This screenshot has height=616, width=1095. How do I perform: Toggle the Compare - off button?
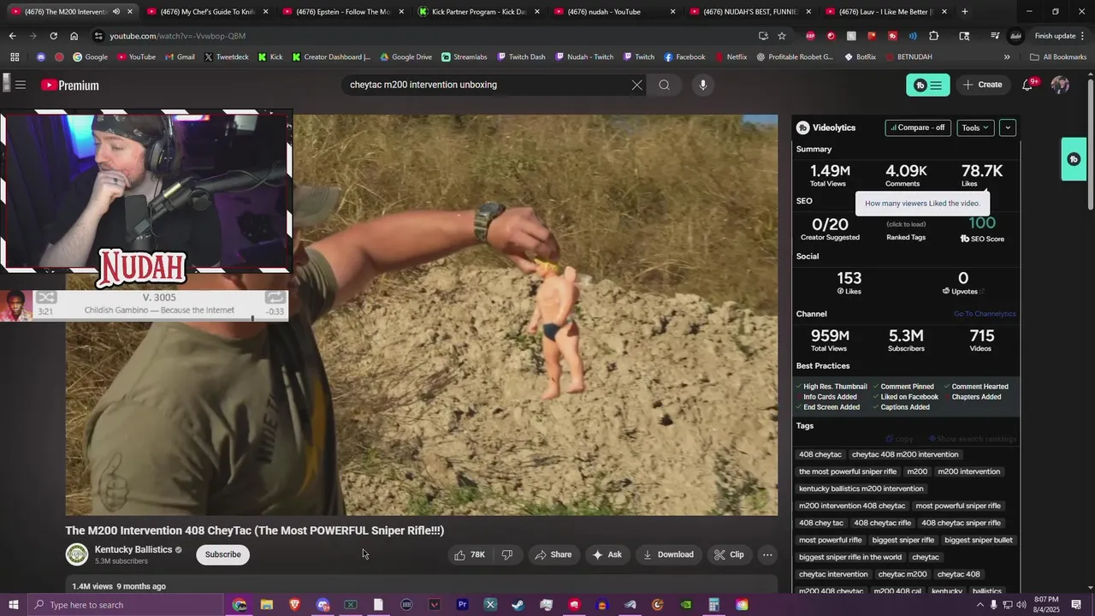click(918, 127)
